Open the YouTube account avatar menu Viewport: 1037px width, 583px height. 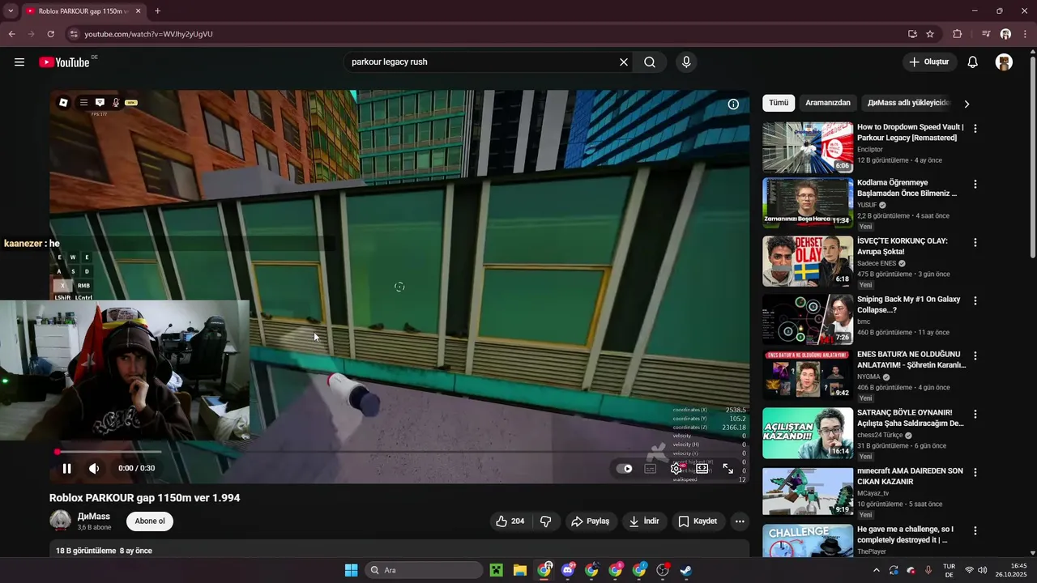1004,62
